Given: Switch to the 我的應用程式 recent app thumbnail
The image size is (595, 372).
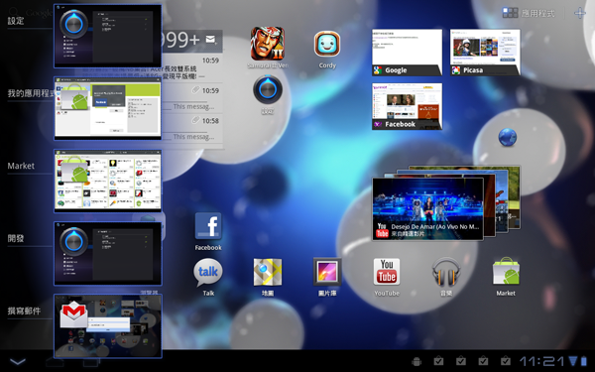Looking at the screenshot, I should click(108, 108).
